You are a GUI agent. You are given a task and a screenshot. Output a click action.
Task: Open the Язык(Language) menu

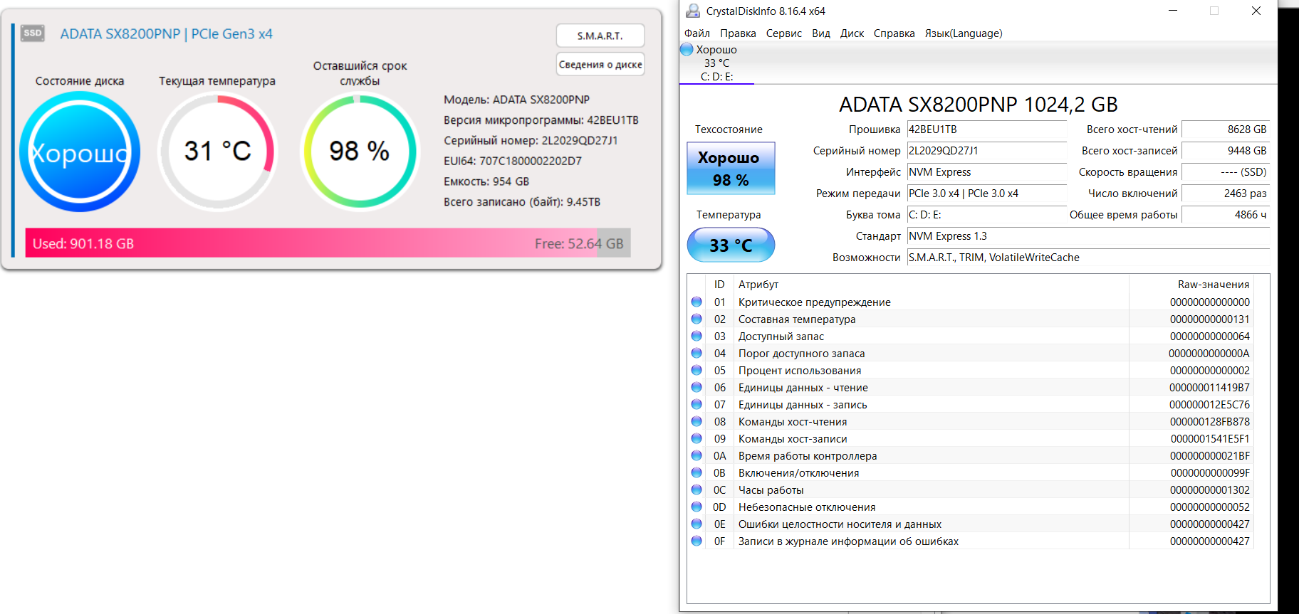coord(964,33)
